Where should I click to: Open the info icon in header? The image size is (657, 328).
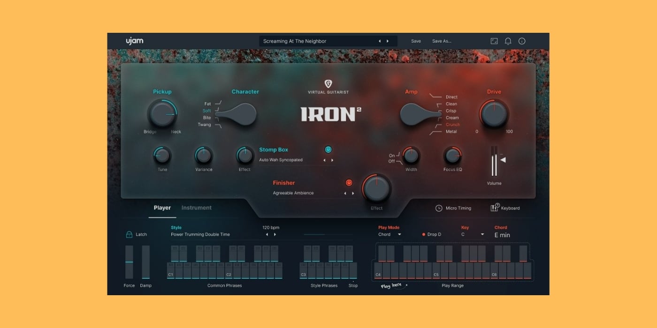pos(522,41)
